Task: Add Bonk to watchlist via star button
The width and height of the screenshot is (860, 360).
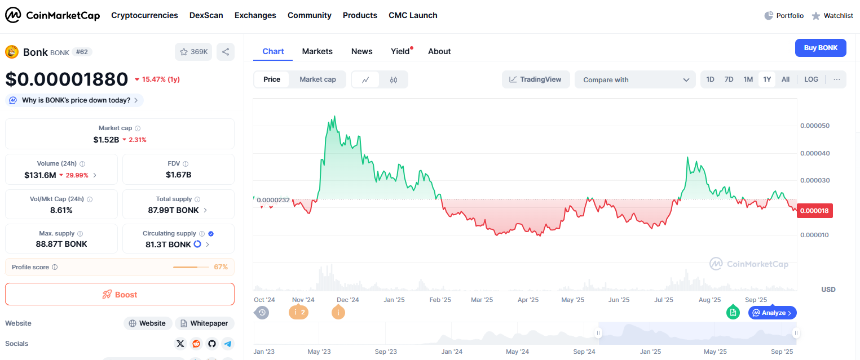Action: (193, 52)
